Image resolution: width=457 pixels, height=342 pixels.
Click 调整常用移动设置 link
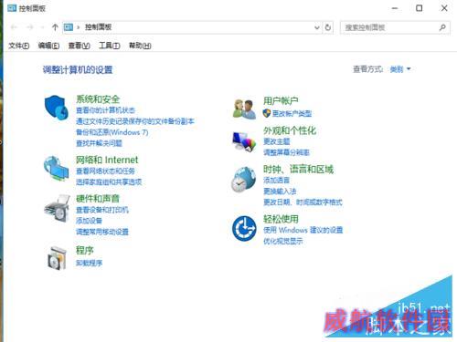click(x=102, y=232)
